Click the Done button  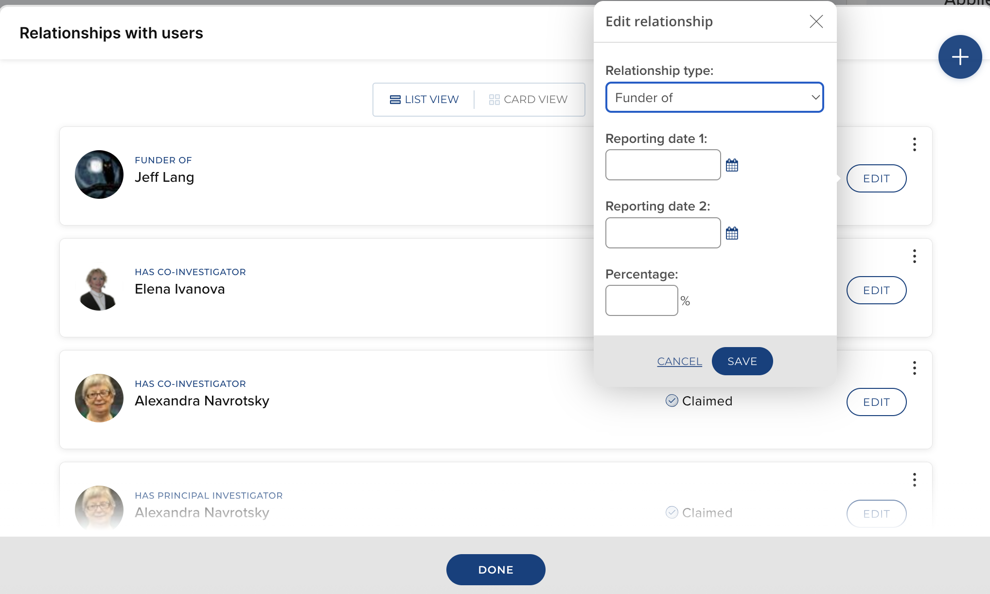click(x=495, y=570)
